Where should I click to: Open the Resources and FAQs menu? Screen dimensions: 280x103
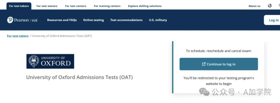62,20
